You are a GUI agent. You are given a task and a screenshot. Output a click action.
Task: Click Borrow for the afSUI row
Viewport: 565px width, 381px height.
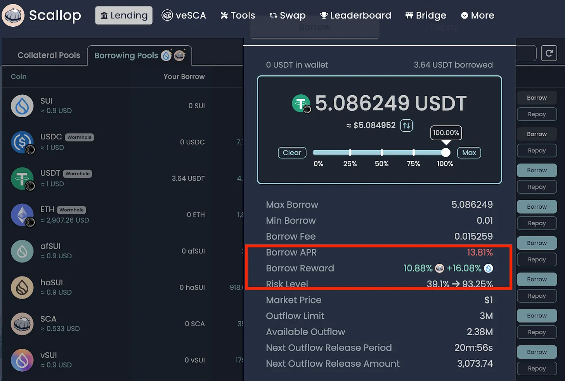(537, 243)
